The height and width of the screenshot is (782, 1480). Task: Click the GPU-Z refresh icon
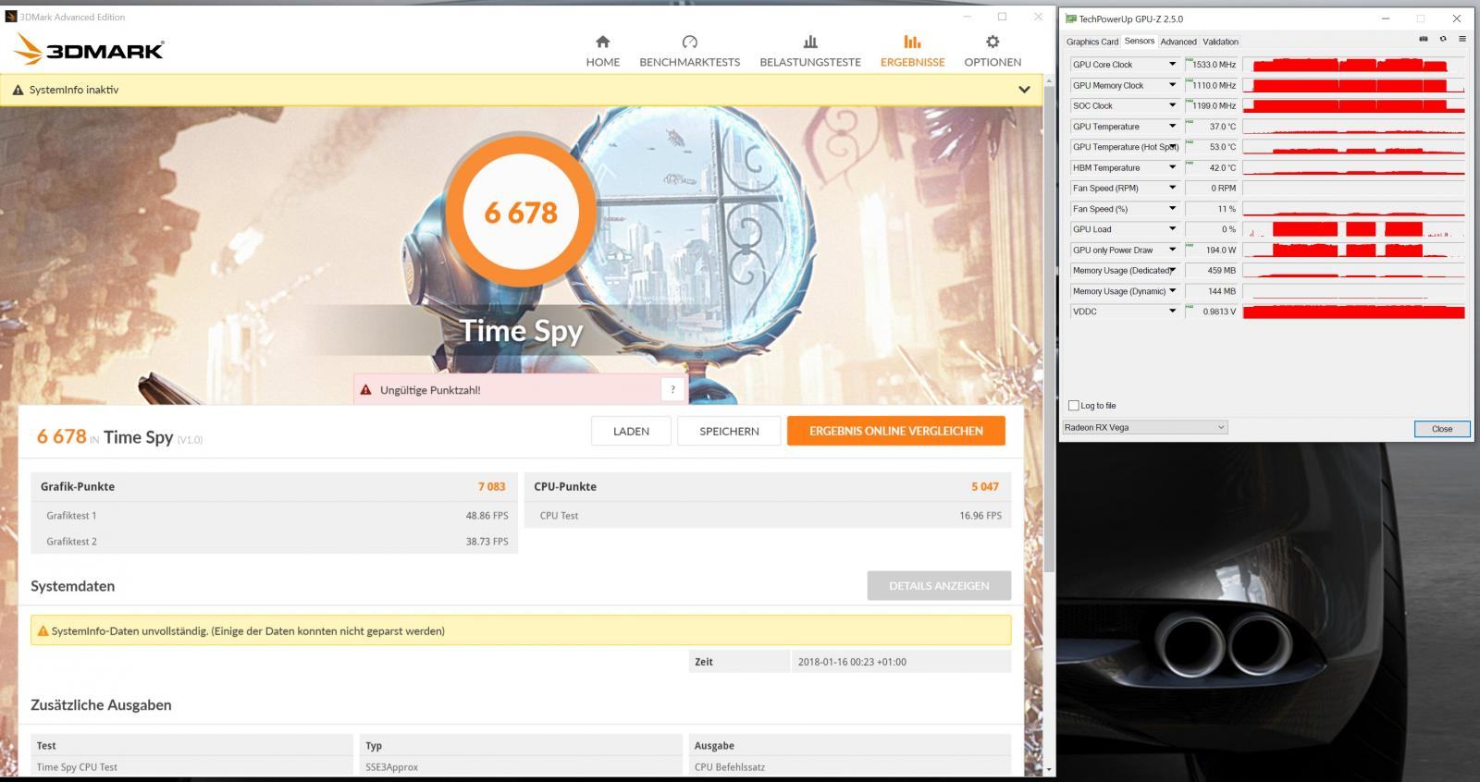pos(1443,40)
